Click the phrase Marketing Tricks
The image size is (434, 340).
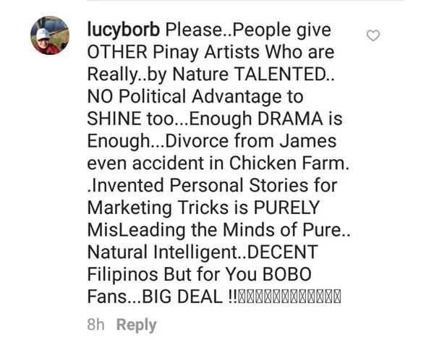click(x=158, y=208)
